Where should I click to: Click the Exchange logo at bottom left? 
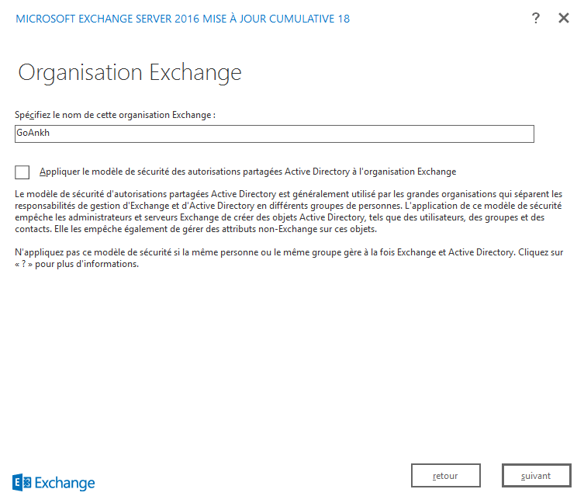coord(54,483)
